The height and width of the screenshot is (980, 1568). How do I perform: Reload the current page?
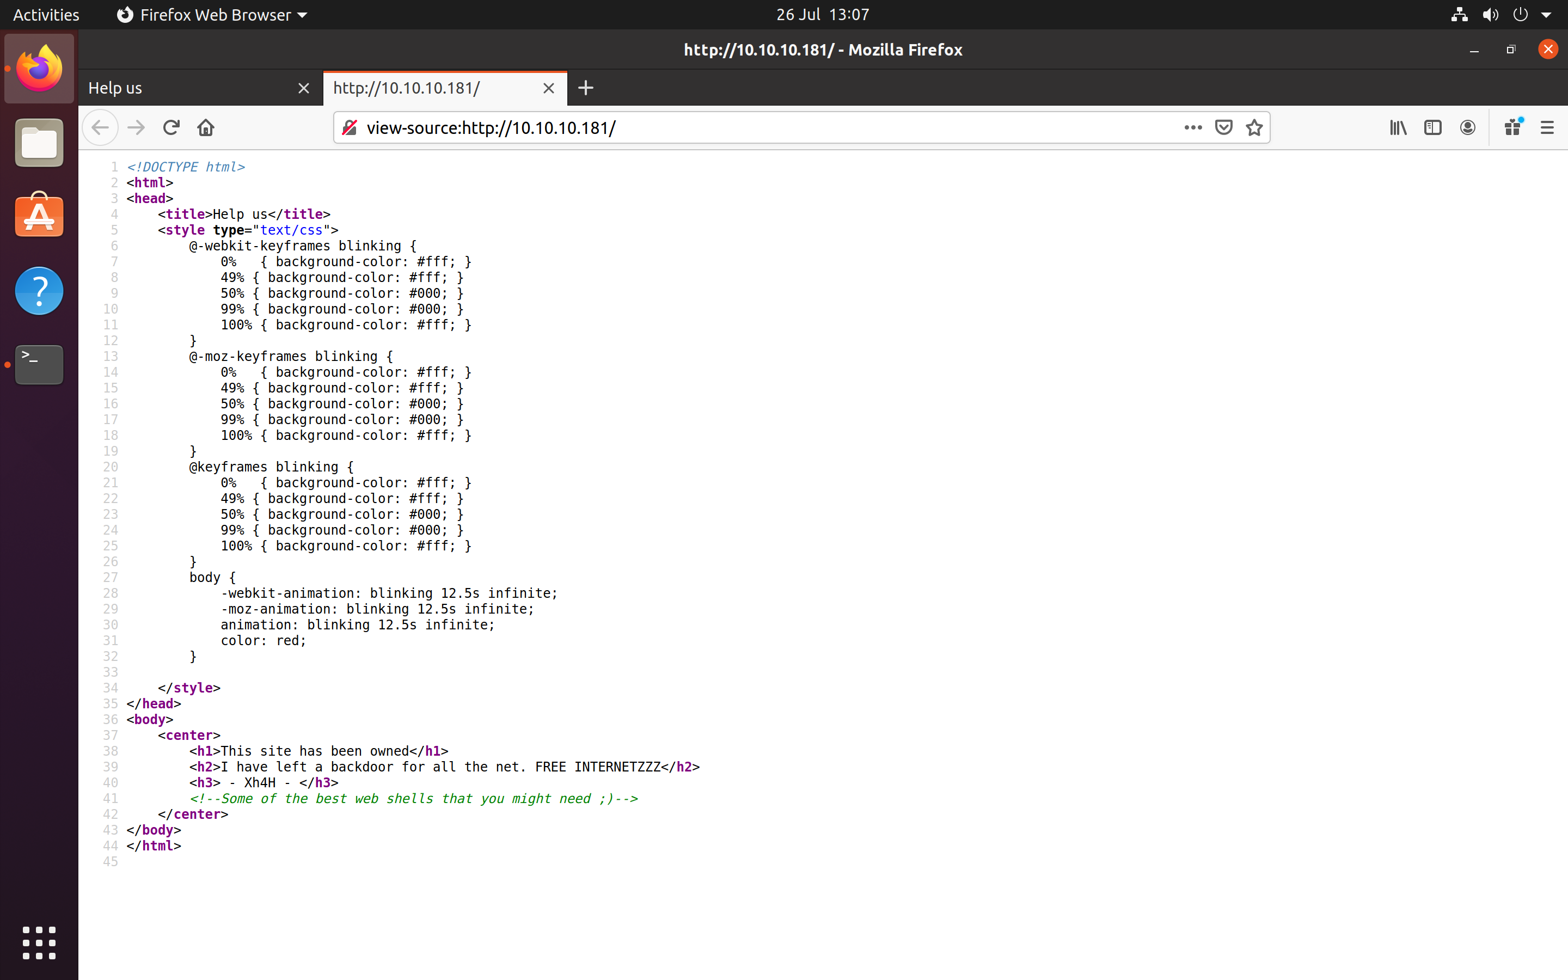point(171,128)
